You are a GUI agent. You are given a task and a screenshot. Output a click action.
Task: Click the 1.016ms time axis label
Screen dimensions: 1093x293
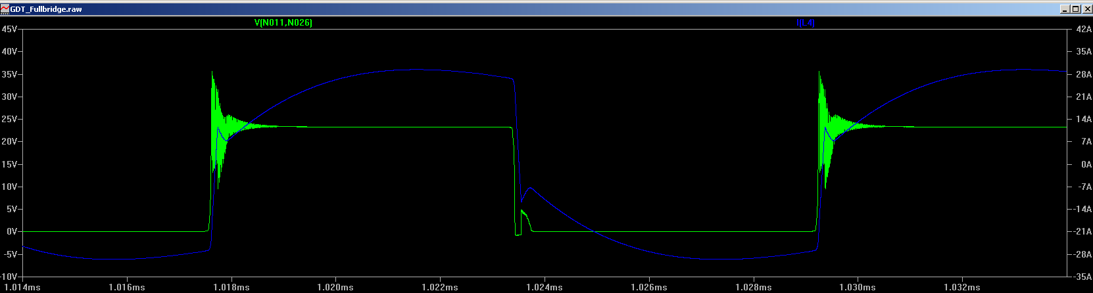[x=126, y=287]
